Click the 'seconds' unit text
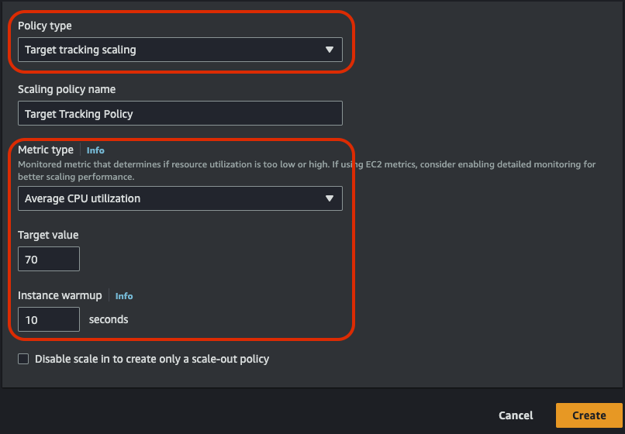The image size is (625, 434). coord(109,319)
